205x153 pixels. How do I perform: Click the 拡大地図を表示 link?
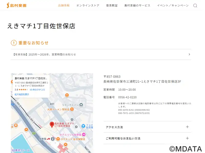coord(22,94)
